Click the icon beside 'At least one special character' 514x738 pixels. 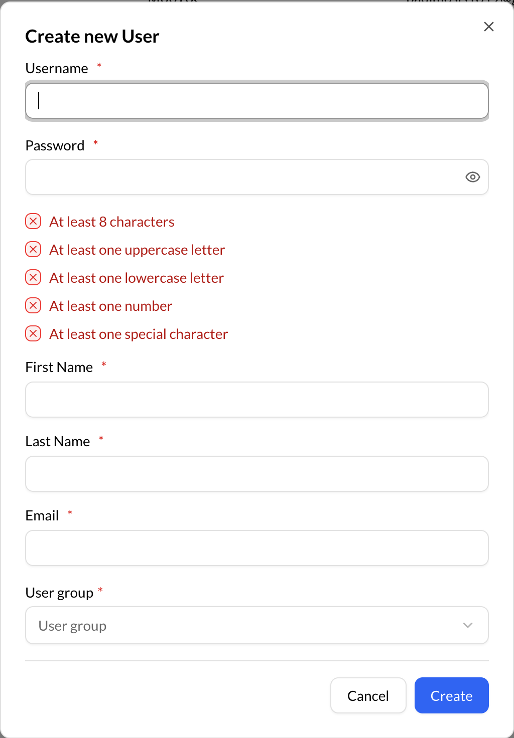(x=33, y=333)
